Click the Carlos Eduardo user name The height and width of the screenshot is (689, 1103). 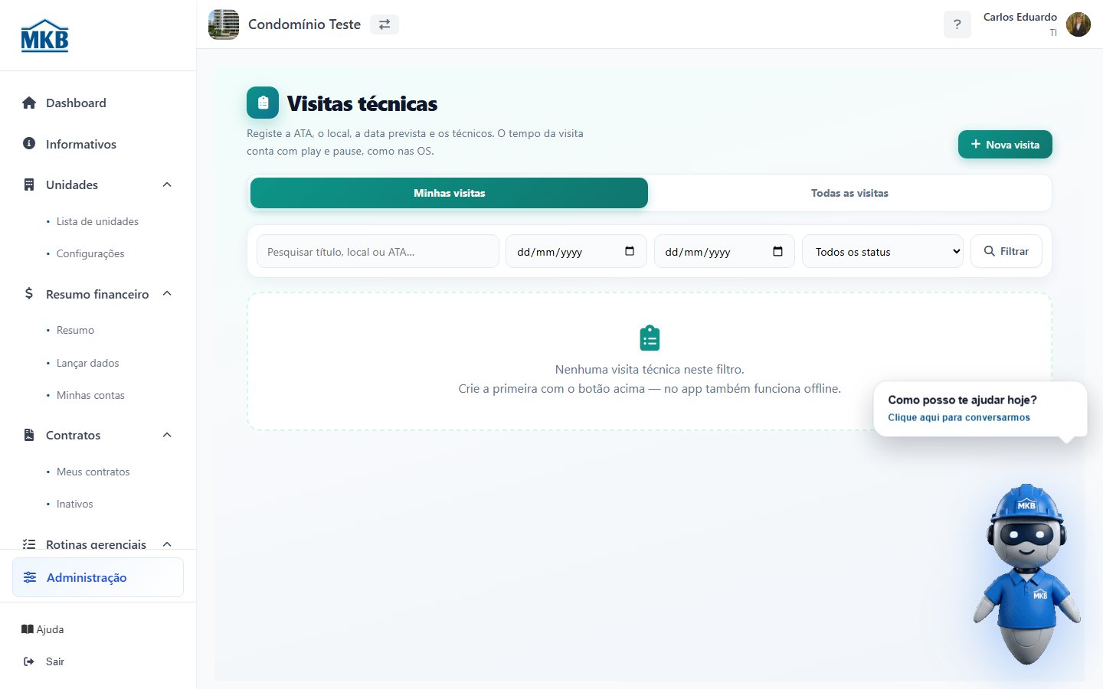[1020, 17]
